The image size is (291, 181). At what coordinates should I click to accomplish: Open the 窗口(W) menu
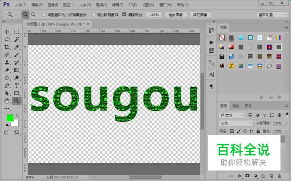click(166, 5)
